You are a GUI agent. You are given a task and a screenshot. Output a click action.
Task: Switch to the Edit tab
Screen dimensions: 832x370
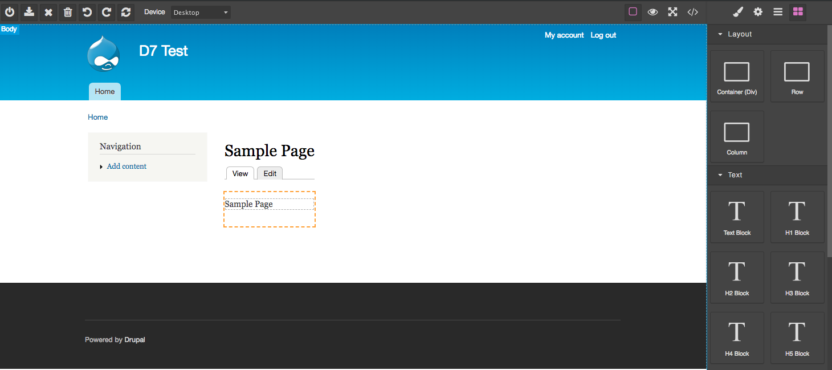(269, 173)
